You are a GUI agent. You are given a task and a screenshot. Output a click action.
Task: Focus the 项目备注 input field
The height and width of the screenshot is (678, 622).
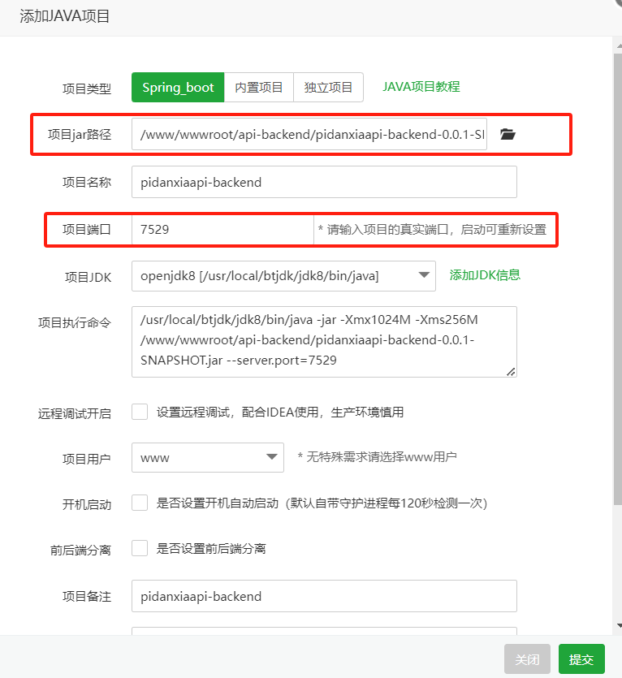[324, 596]
